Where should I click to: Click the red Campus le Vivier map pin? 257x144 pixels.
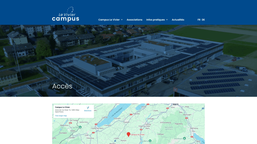click(x=128, y=134)
